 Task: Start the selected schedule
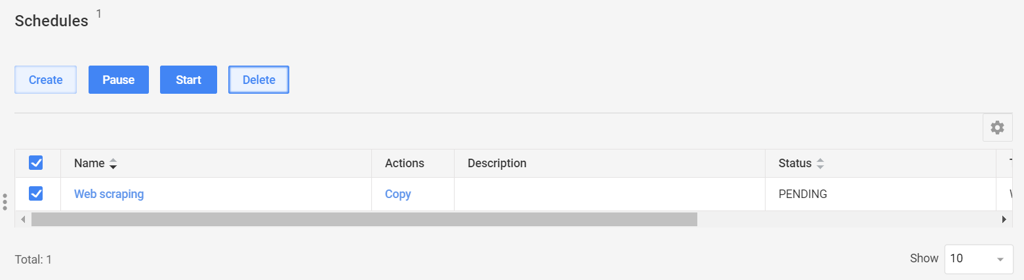tap(188, 80)
